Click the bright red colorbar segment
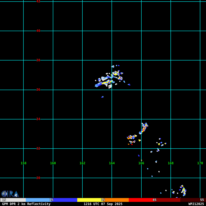The image size is (206, 206). point(142,200)
